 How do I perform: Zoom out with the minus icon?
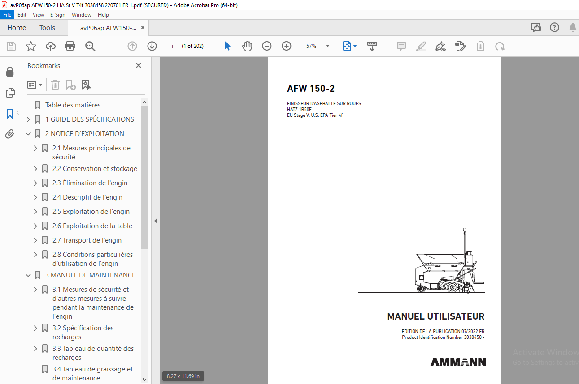click(267, 46)
